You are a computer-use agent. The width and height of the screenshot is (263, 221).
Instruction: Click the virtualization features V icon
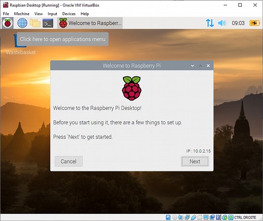218,217
